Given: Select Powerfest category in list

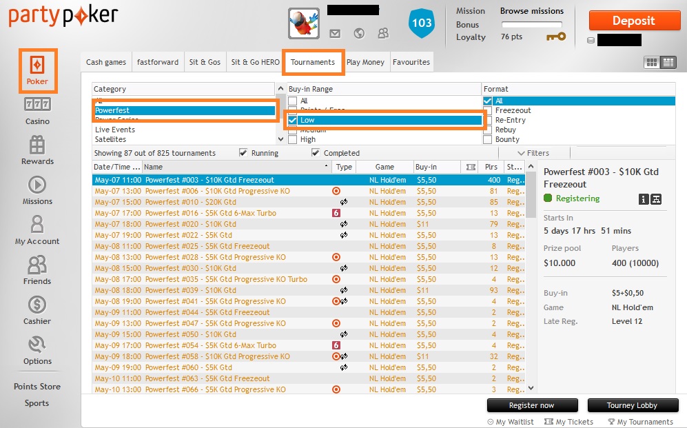Looking at the screenshot, I should 185,110.
